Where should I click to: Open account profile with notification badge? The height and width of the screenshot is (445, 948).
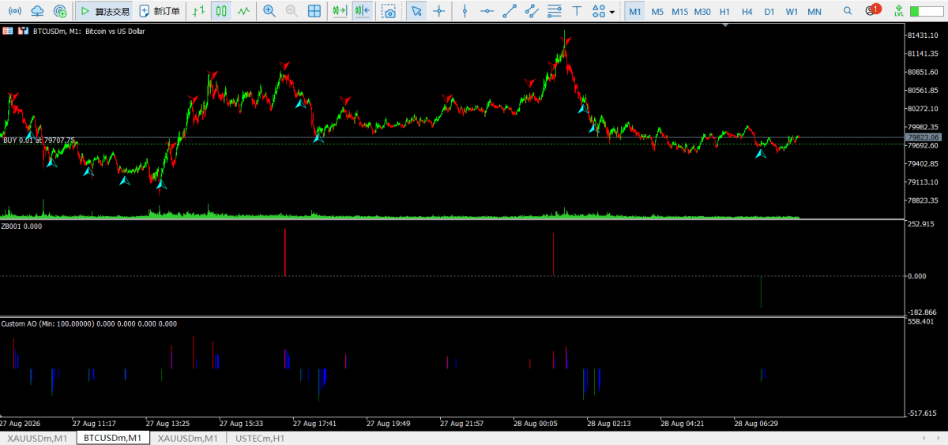coord(871,10)
